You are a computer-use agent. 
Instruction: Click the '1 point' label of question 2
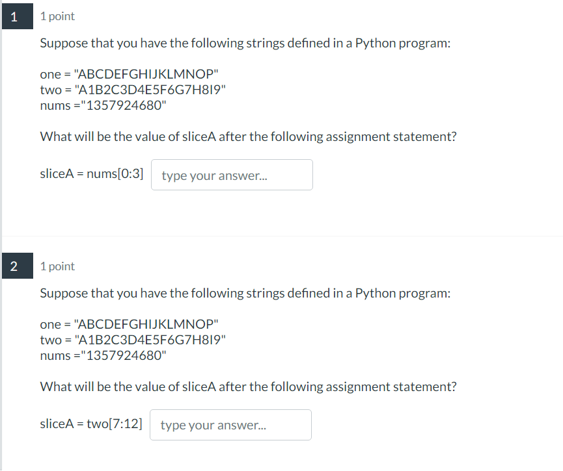[x=57, y=266]
